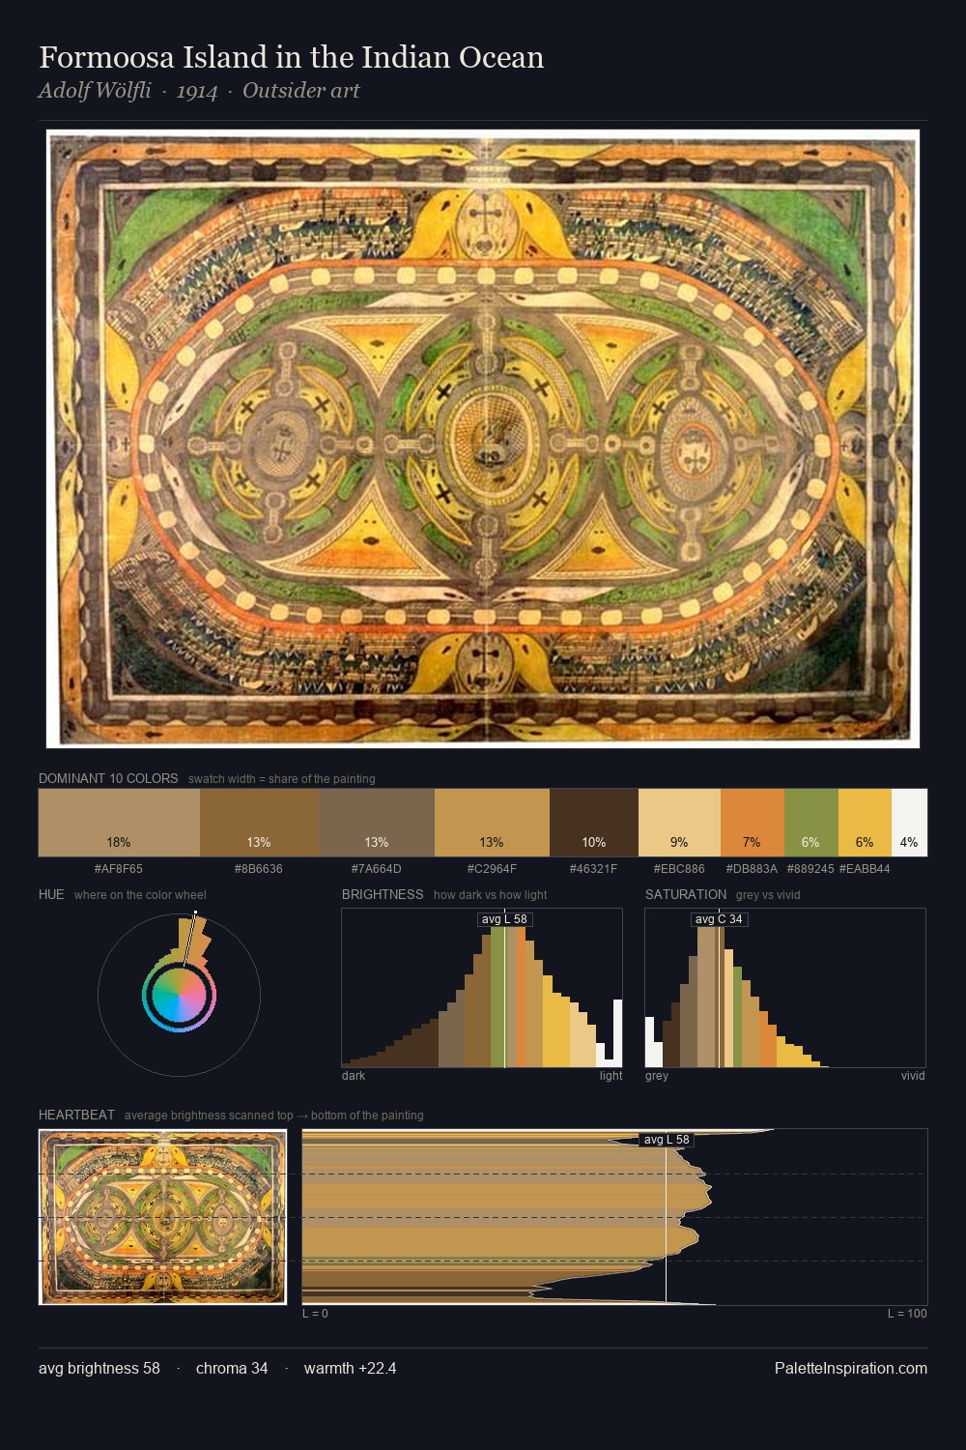Click the 'avg C 34' marker in saturation histogram
Image resolution: width=966 pixels, height=1450 pixels.
[720, 919]
